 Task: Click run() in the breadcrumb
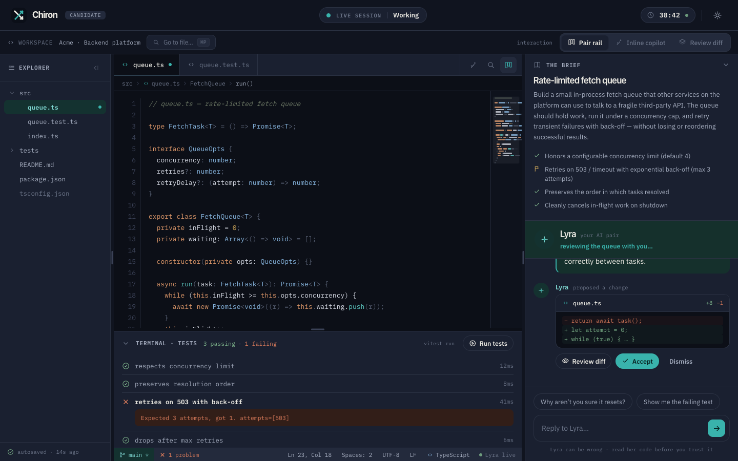pyautogui.click(x=244, y=83)
